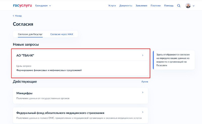Open the search magnifier icon
202x124 pixels.
(179, 6)
